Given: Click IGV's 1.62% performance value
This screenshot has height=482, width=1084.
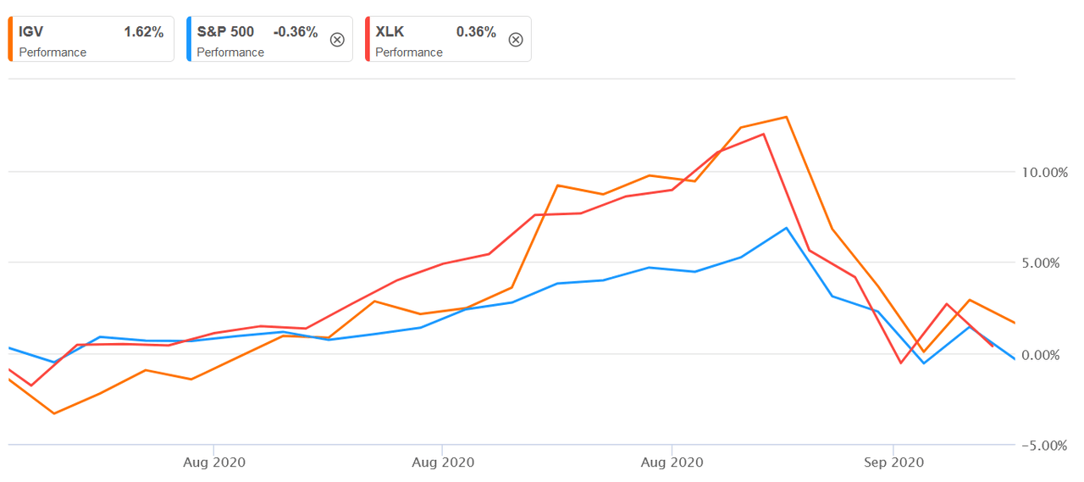Looking at the screenshot, I should click(x=143, y=32).
